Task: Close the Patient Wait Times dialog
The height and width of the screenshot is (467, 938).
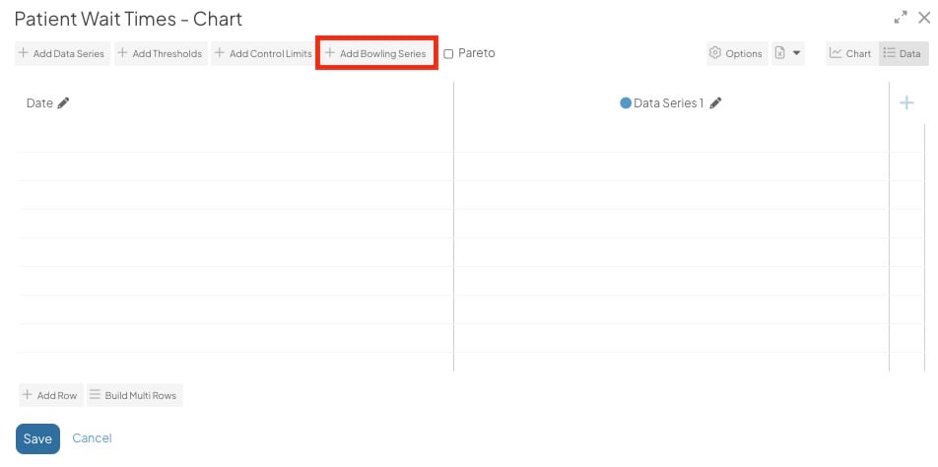Action: tap(924, 18)
